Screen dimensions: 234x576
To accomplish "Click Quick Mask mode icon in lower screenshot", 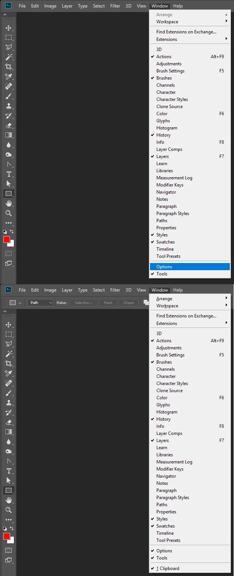I will (8, 550).
